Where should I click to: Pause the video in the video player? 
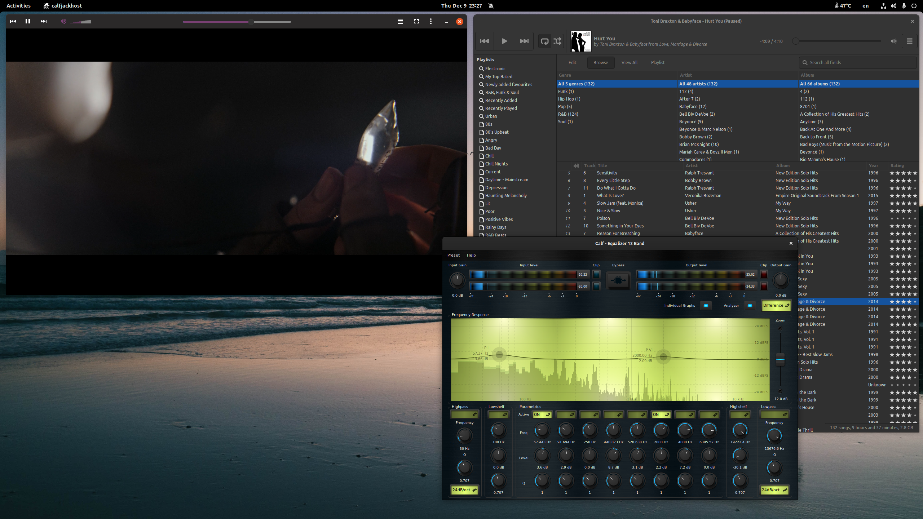(28, 21)
